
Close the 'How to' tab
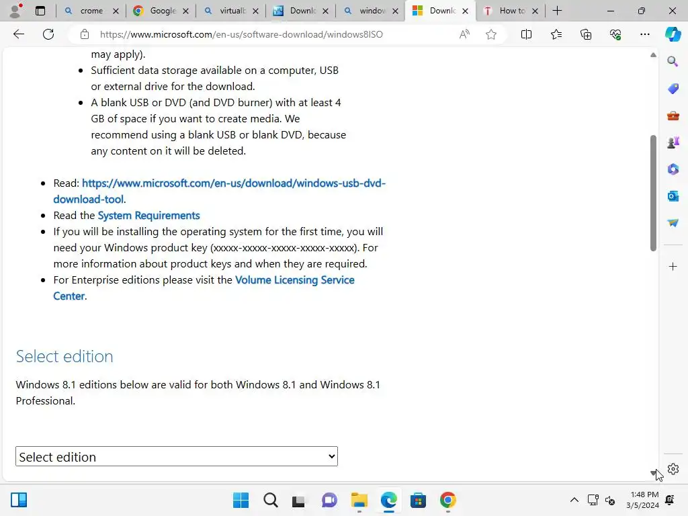(535, 11)
